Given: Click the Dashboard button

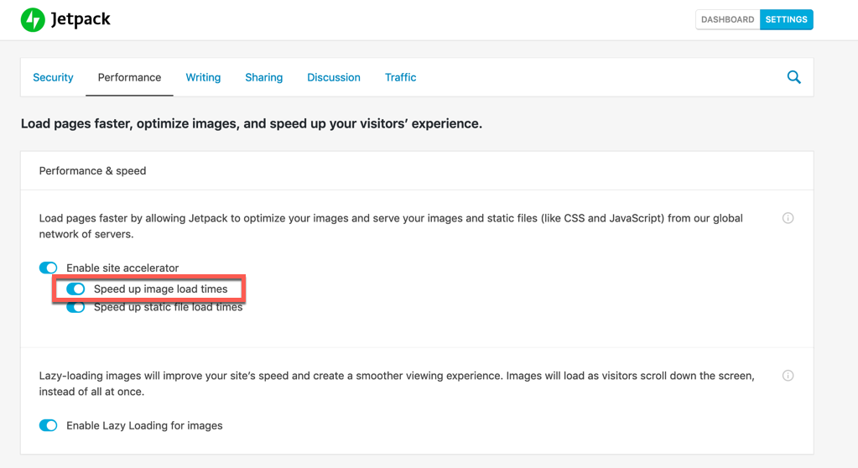Looking at the screenshot, I should point(727,19).
